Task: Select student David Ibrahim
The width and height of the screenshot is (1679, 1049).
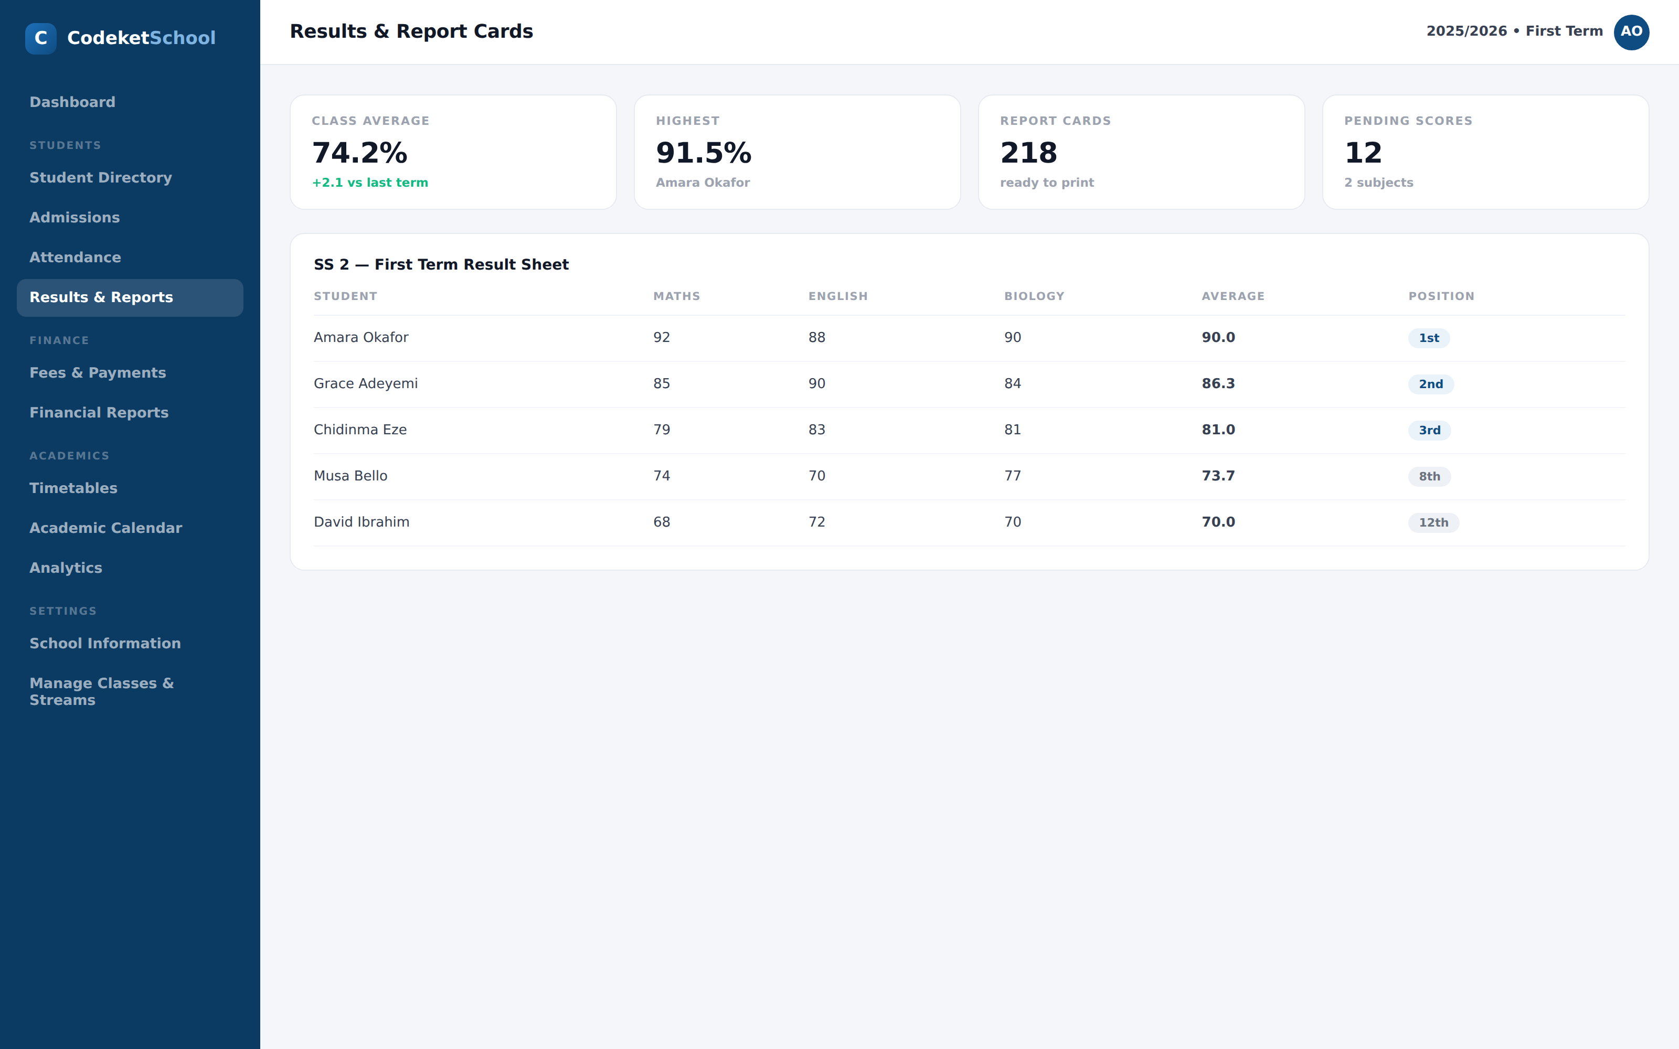Action: point(362,522)
